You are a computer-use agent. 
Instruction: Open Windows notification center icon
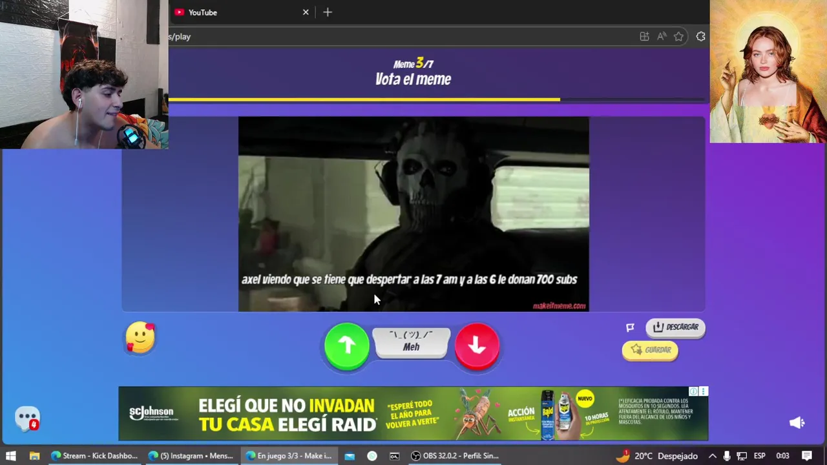coord(806,455)
